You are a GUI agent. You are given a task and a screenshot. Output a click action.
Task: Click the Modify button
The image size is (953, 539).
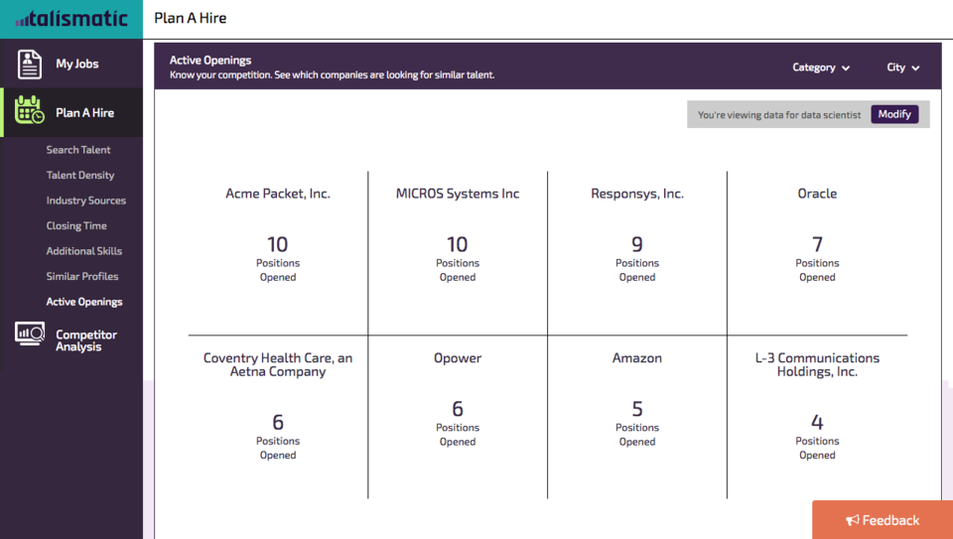894,114
